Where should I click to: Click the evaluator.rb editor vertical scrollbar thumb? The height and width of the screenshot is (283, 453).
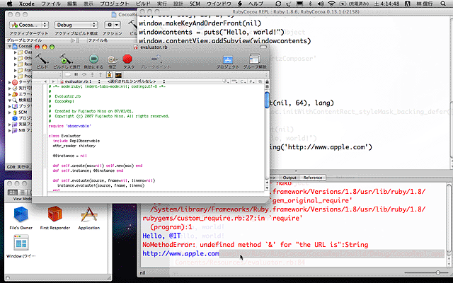(x=267, y=100)
